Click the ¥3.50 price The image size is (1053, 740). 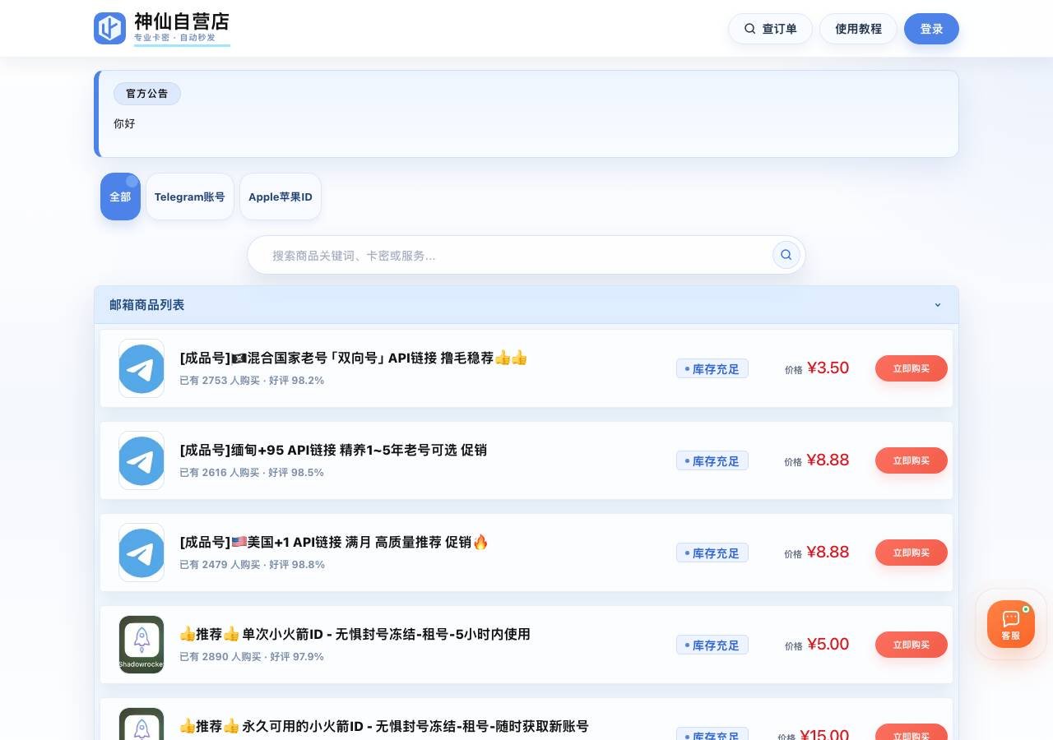pos(828,368)
